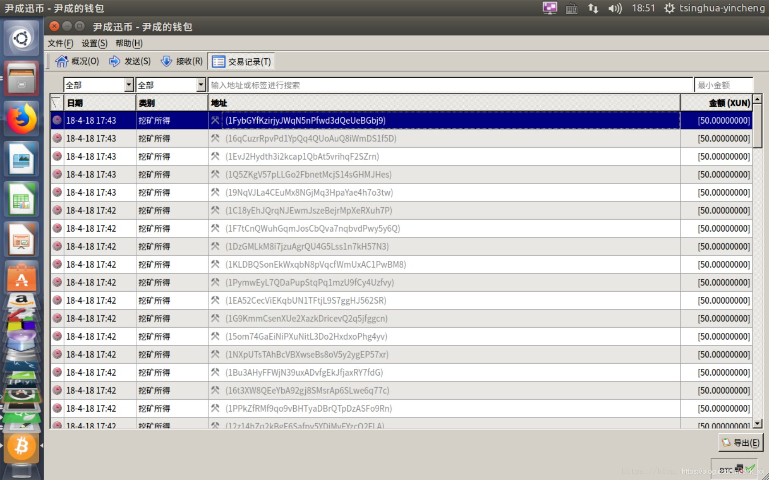Select address (16t3XW8QEeYbA92gj8SMsrAp6SLwe6q77c)
This screenshot has width=769, height=480.
tap(307, 391)
